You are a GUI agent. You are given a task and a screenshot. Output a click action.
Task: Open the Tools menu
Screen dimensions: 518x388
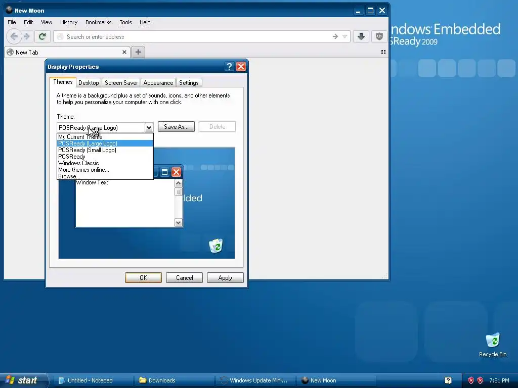click(125, 22)
